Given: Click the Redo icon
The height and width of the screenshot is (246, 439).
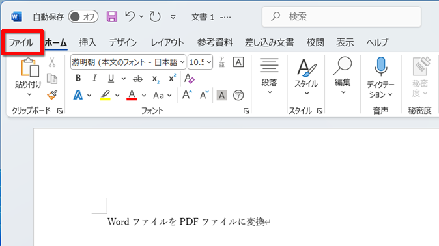Looking at the screenshot, I should [155, 17].
